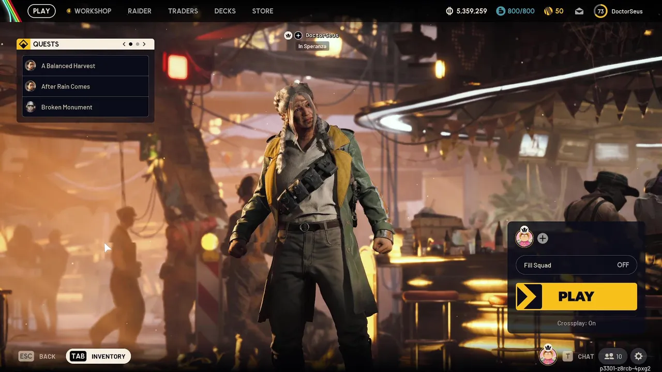Open the friends list icon showing 10
The image size is (662, 372).
point(613,356)
